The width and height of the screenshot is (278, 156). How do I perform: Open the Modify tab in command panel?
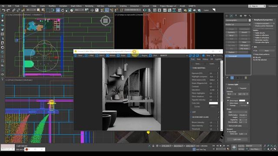point(232,16)
